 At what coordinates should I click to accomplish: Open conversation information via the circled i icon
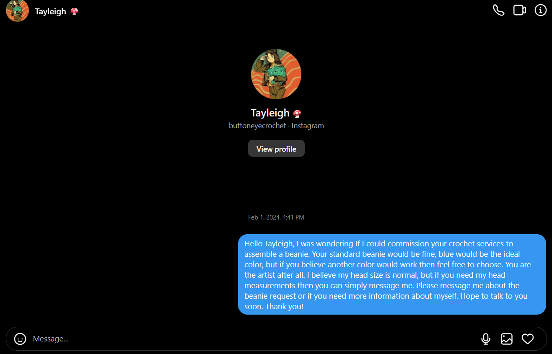541,10
